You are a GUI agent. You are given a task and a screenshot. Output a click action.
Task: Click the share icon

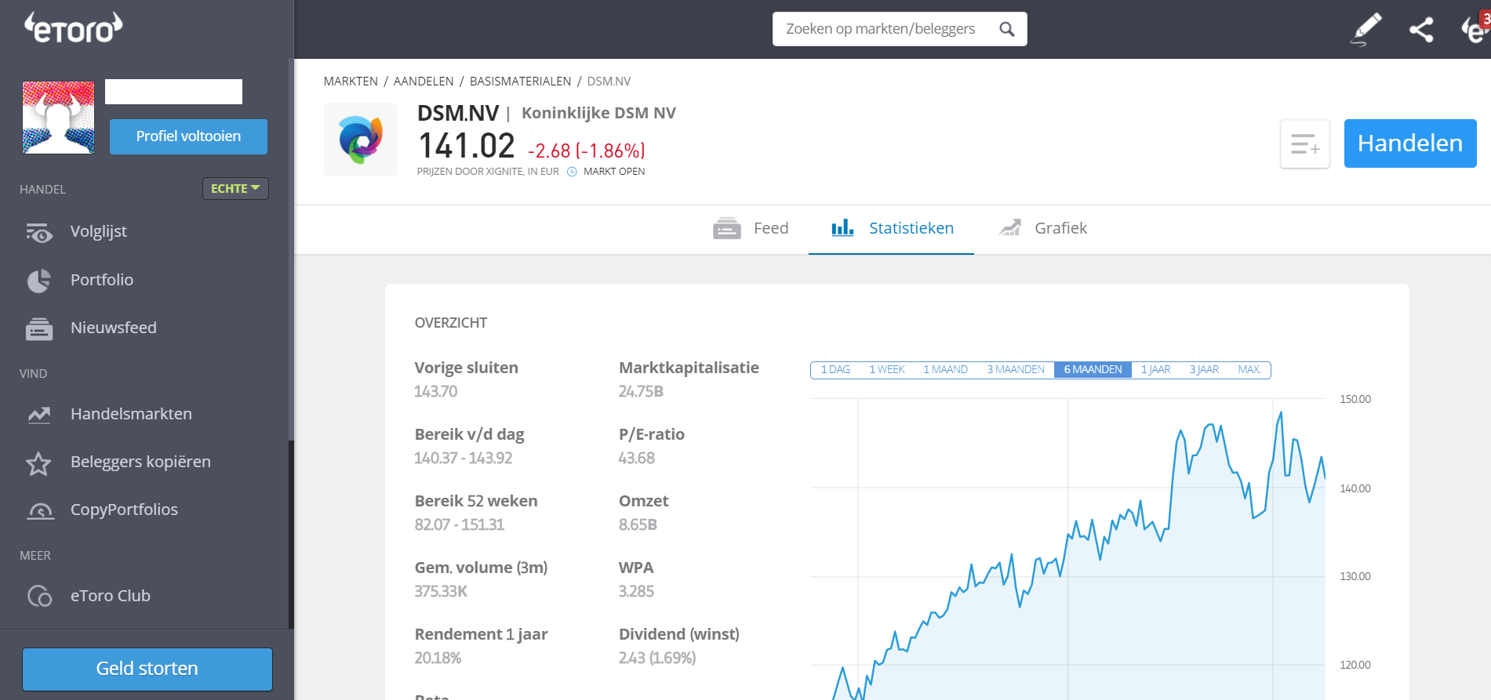coord(1421,30)
